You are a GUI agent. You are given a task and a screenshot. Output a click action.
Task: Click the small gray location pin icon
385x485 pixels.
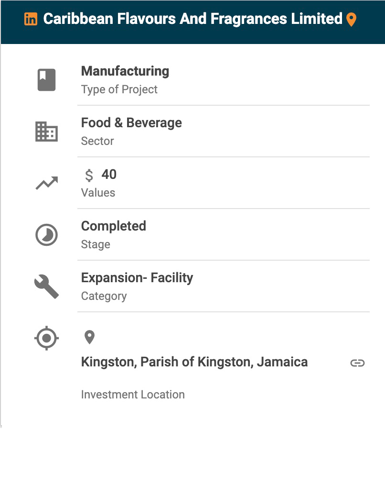coord(89,337)
